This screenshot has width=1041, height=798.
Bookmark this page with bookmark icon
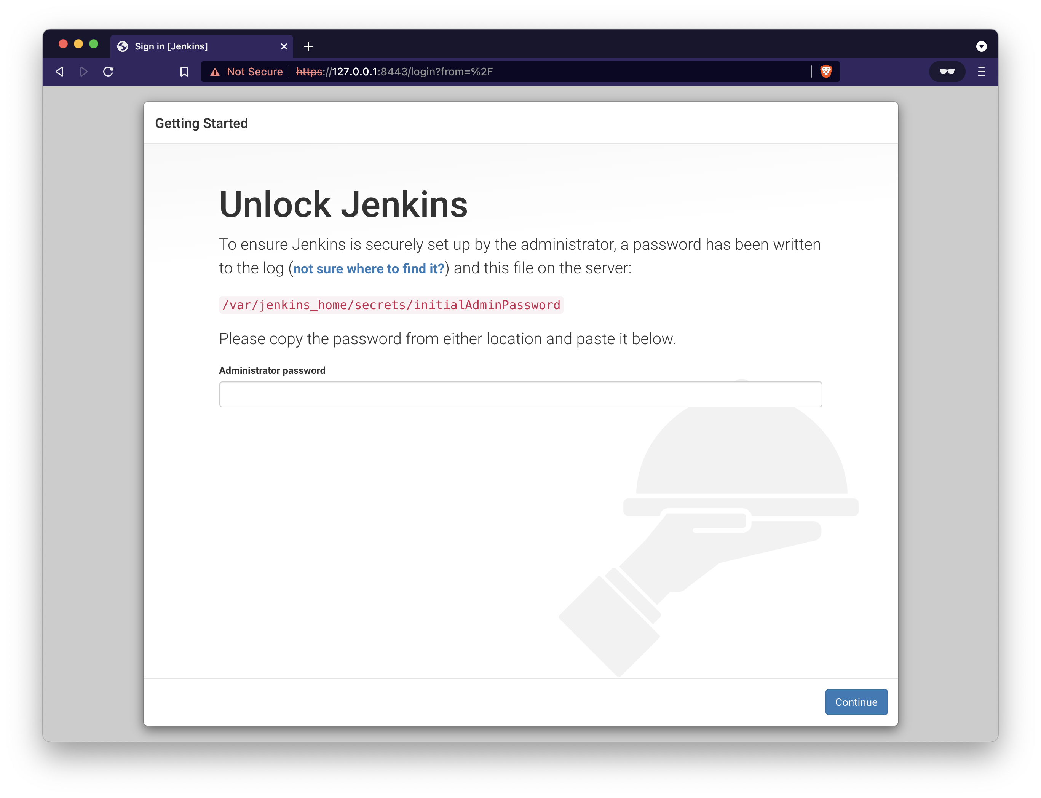(x=184, y=72)
